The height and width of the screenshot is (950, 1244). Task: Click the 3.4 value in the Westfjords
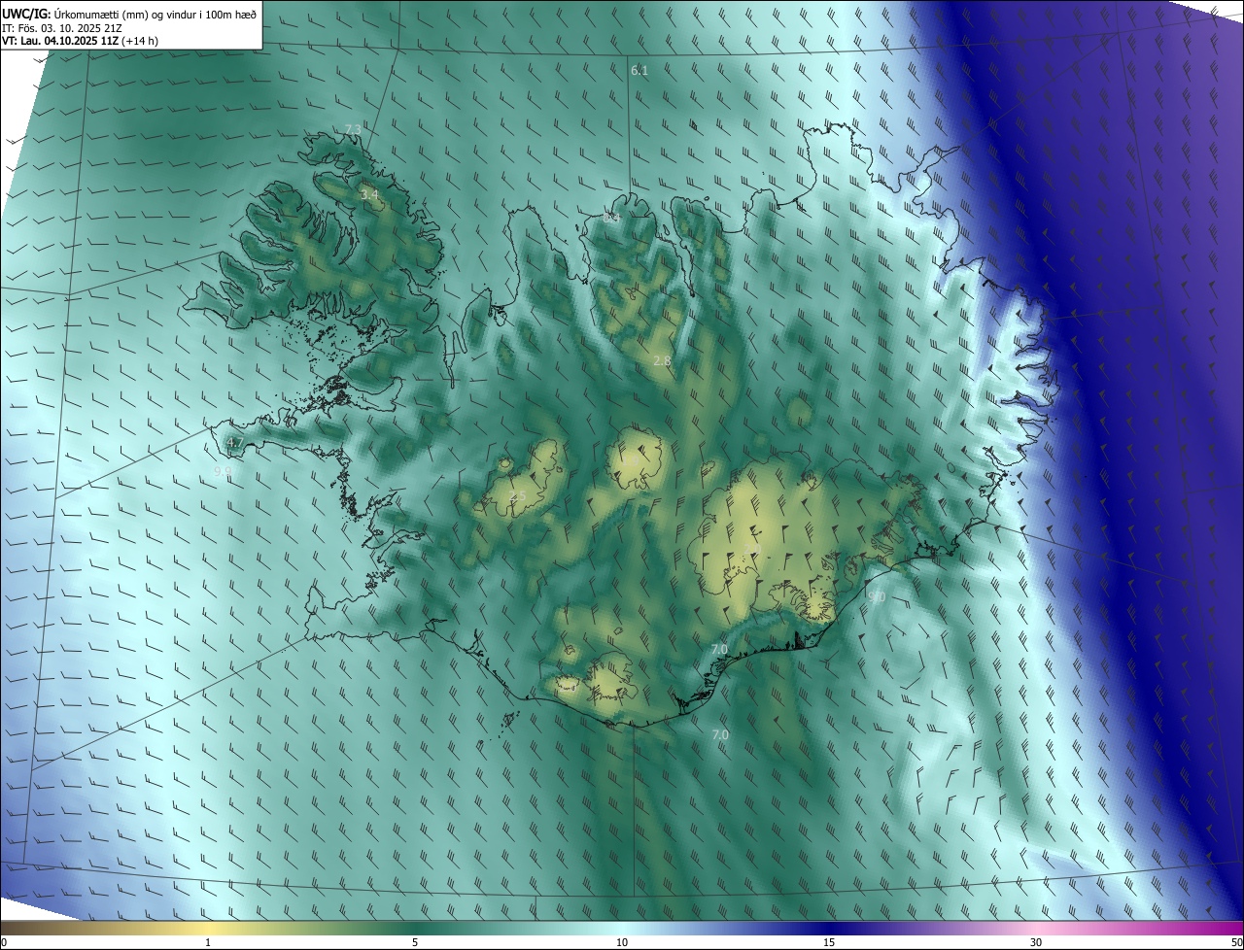point(369,195)
